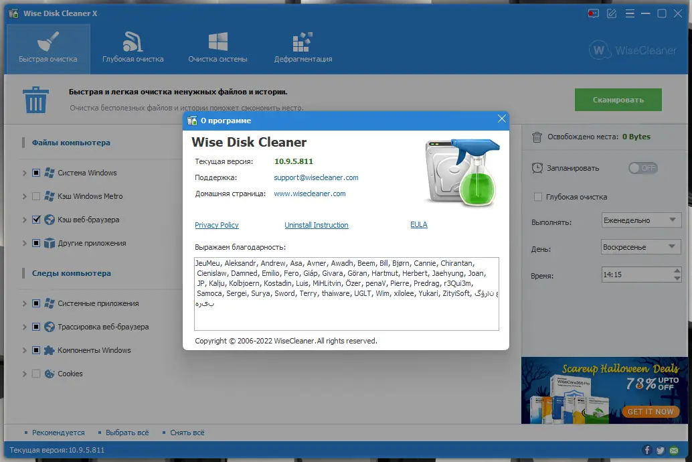The height and width of the screenshot is (462, 692).
Task: Click the trash icon beside Освобождено места
Action: click(537, 137)
